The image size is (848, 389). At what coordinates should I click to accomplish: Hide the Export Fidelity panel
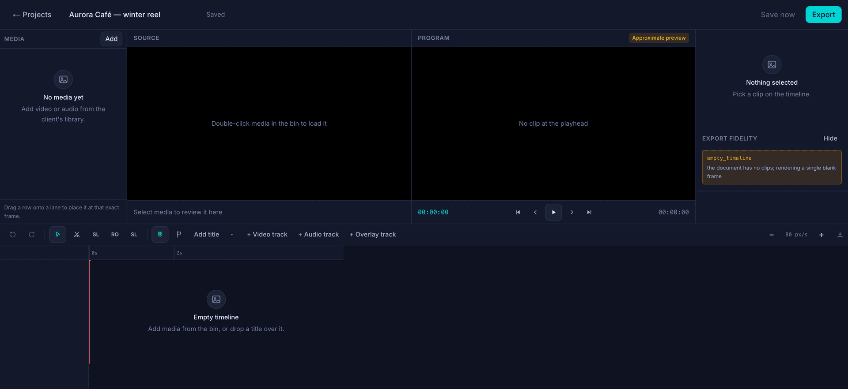(830, 138)
